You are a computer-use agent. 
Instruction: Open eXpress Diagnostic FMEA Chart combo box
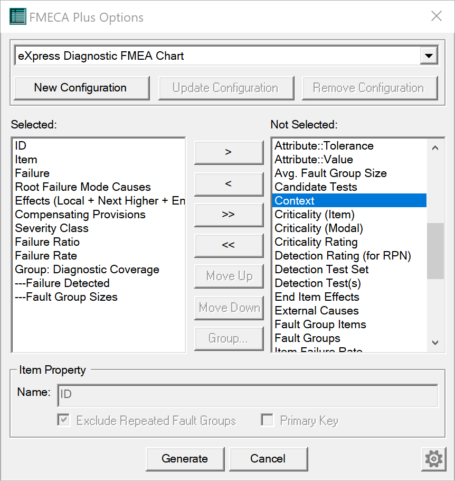pos(226,56)
